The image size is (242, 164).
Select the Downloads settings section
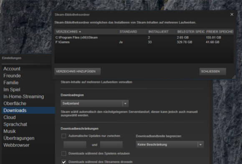[x=28, y=111]
